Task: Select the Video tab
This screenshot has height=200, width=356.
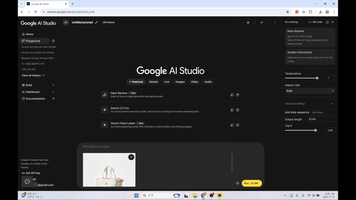Action: click(194, 82)
